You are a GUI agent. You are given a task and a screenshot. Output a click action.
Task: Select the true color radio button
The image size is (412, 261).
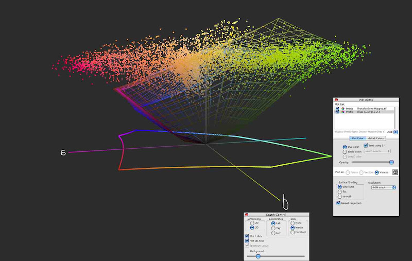pyautogui.click(x=345, y=147)
